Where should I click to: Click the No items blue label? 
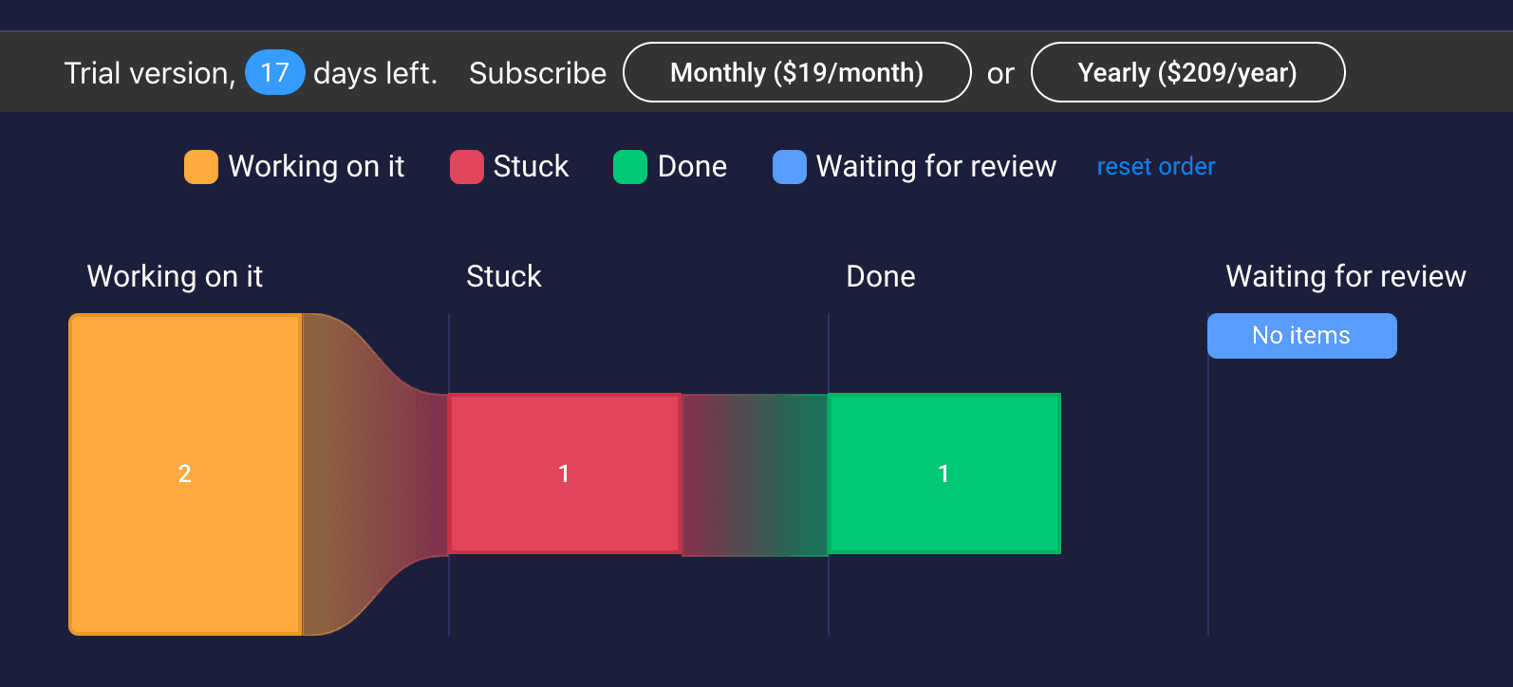pos(1301,336)
